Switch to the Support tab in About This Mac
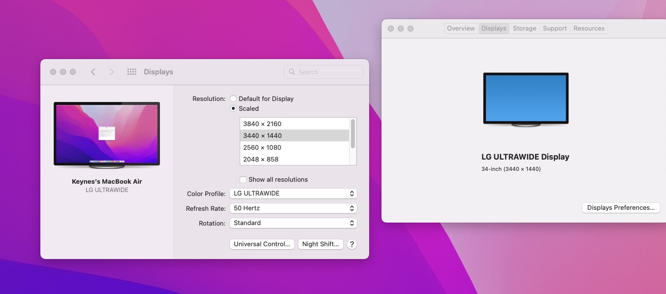 point(555,29)
